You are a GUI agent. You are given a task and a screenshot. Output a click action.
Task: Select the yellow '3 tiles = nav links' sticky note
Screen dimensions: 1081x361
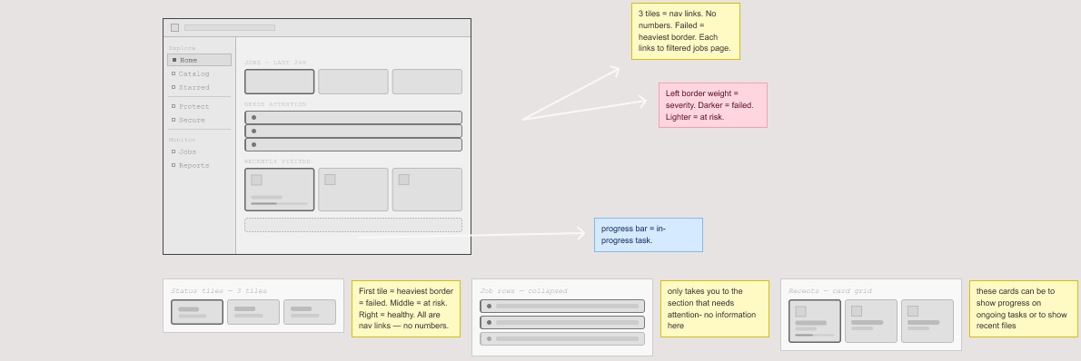pos(685,31)
